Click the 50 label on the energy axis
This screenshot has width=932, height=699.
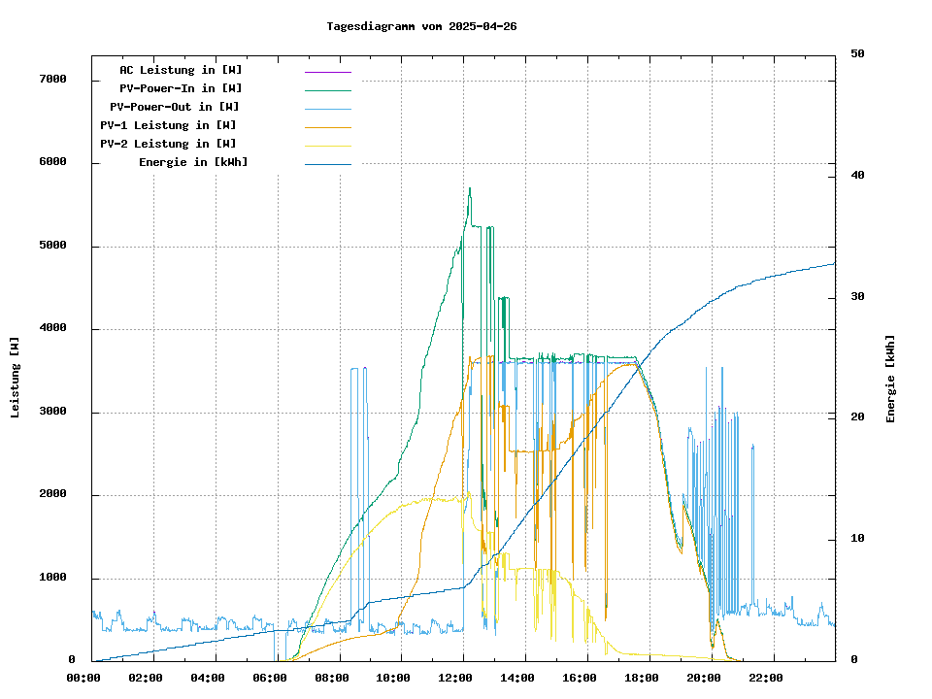[857, 54]
